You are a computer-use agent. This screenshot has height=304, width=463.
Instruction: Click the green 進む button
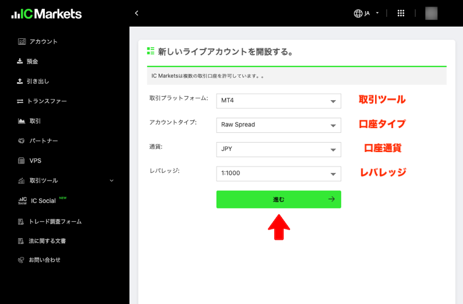click(278, 199)
